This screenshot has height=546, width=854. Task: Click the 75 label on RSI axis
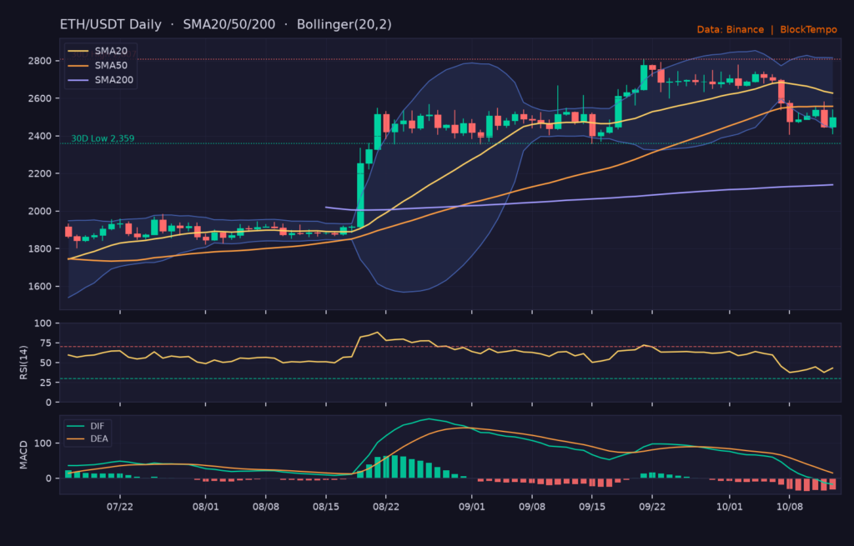[x=46, y=343]
